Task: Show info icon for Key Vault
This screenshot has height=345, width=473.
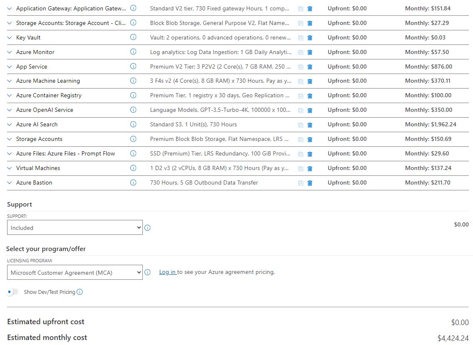Action: [x=133, y=37]
